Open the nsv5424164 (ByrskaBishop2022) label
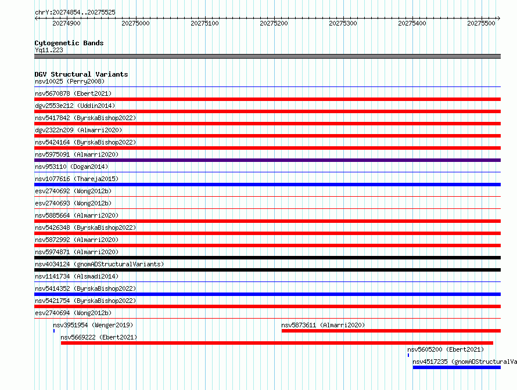The height and width of the screenshot is (390, 517). [85, 142]
